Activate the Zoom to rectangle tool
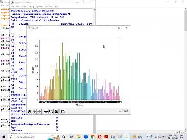This screenshot has width=187, height=140. 51,112
